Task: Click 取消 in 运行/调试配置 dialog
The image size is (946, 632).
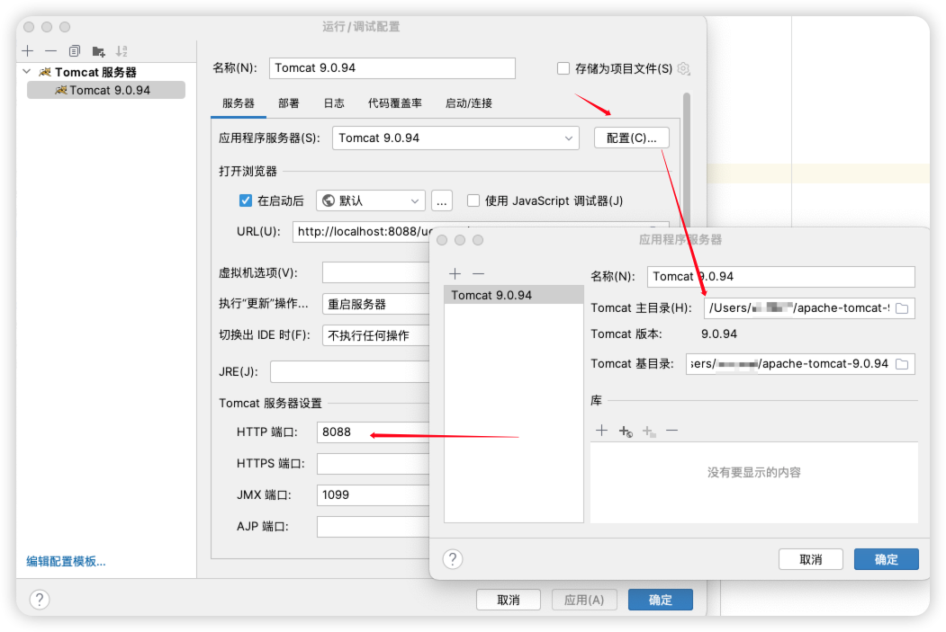Action: pyautogui.click(x=508, y=600)
